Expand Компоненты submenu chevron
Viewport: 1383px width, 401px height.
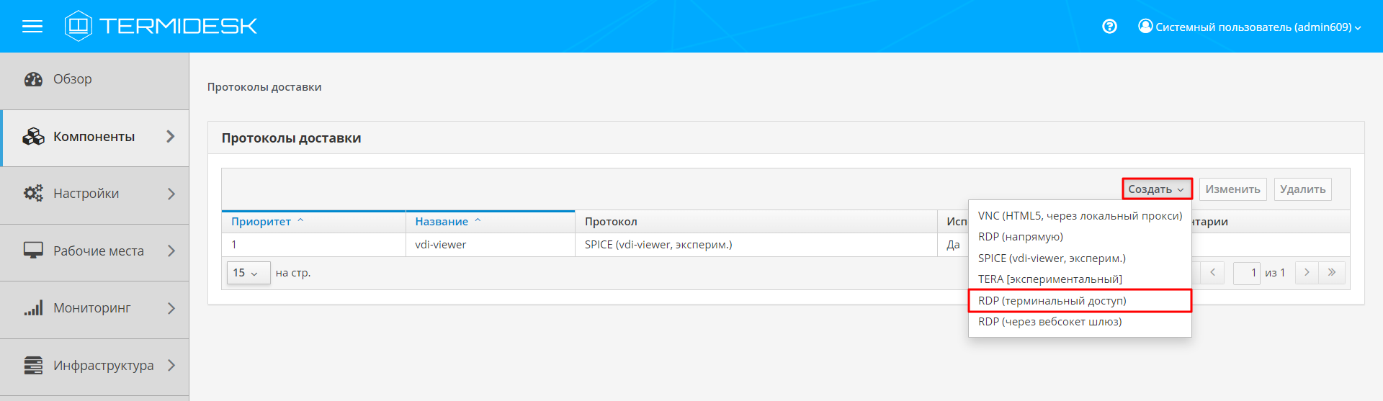171,136
